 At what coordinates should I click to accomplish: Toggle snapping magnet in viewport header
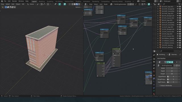[42, 4]
